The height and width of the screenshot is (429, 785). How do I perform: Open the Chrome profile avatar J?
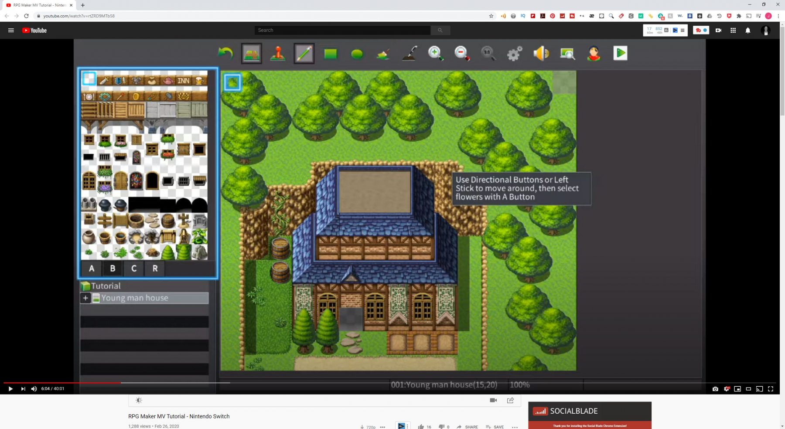pos(768,16)
